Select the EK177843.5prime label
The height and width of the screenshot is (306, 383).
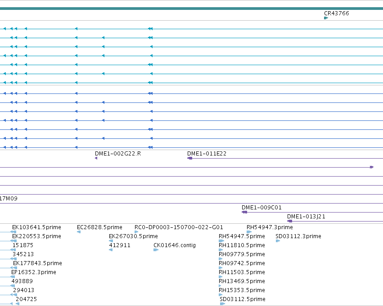point(37,263)
